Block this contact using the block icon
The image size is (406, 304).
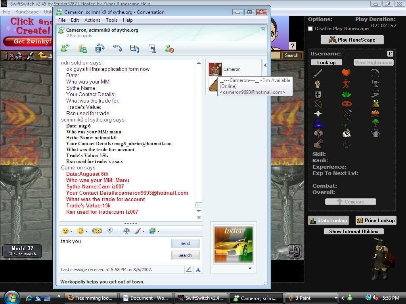[x=170, y=48]
